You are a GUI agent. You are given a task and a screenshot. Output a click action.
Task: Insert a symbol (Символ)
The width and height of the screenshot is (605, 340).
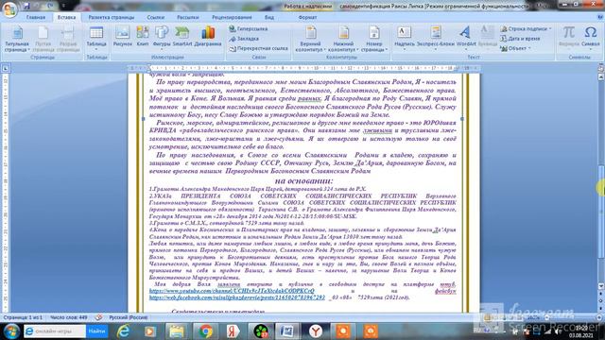pos(590,38)
